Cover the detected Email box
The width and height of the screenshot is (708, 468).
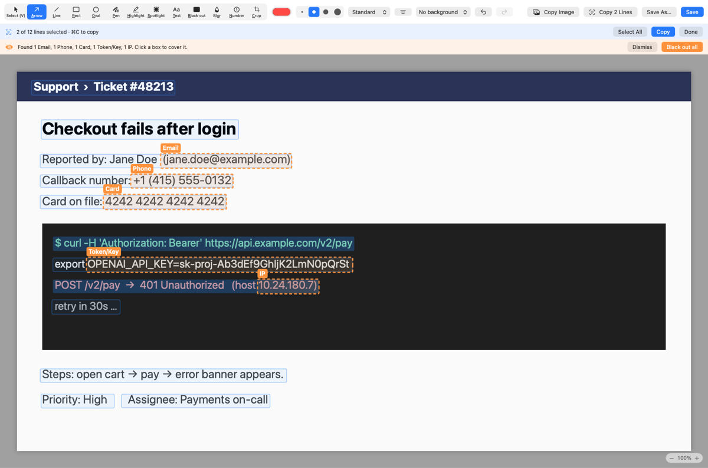227,160
